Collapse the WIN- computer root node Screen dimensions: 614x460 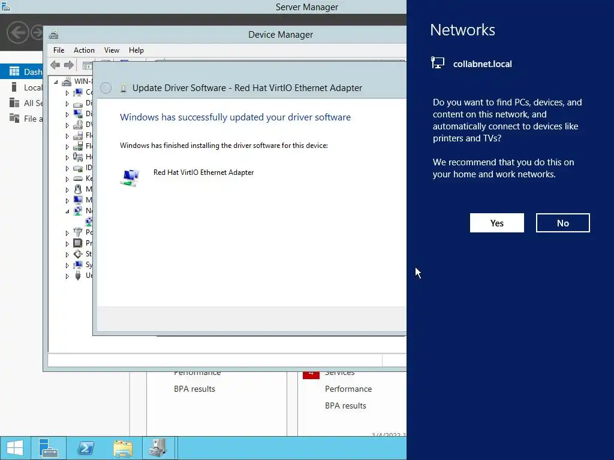point(56,81)
